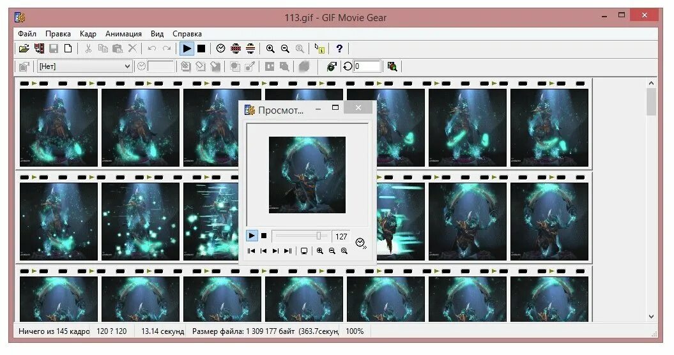Delete with the X toolbar icon

click(132, 49)
